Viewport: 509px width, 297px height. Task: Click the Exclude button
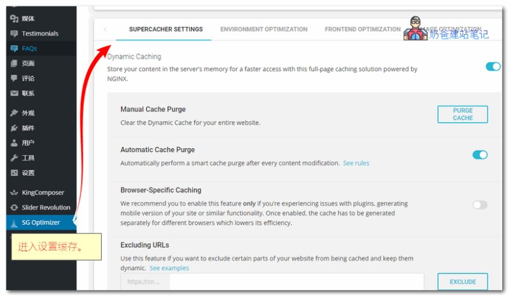(x=463, y=282)
